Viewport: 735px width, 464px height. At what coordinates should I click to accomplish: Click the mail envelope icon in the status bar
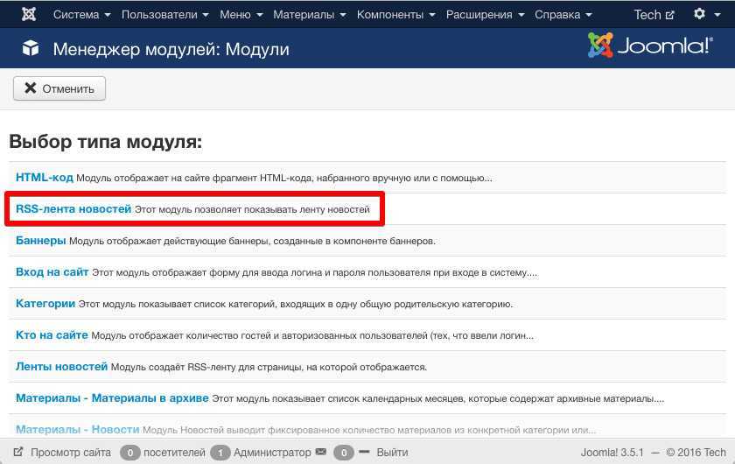(x=321, y=453)
